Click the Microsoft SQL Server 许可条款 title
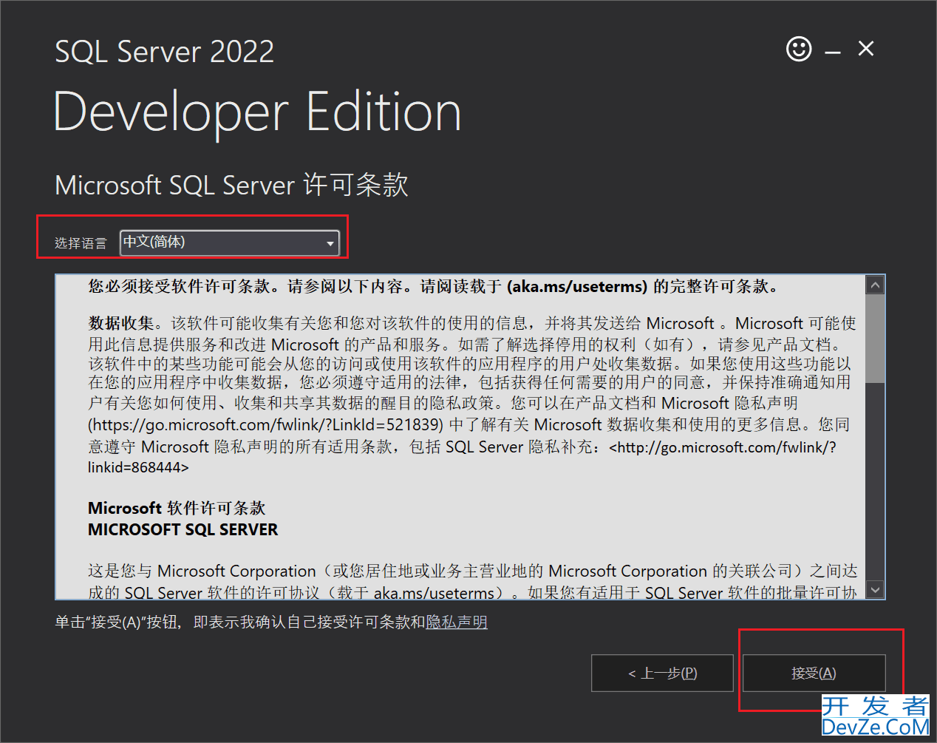The image size is (937, 743). pyautogui.click(x=231, y=185)
